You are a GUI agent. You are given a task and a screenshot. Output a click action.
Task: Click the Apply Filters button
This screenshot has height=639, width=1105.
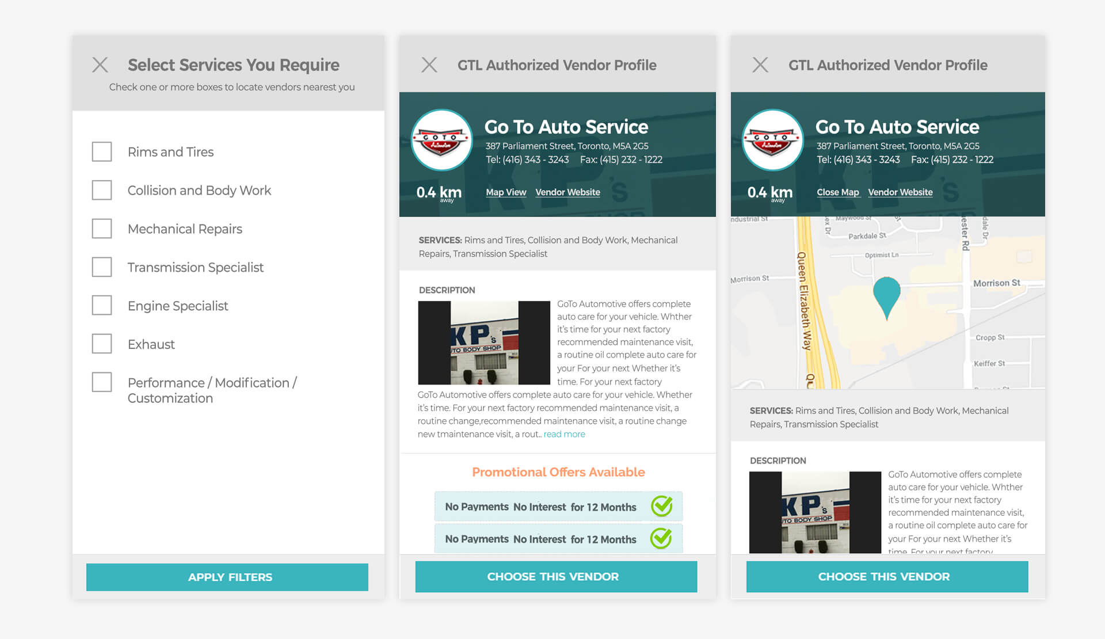tap(227, 577)
